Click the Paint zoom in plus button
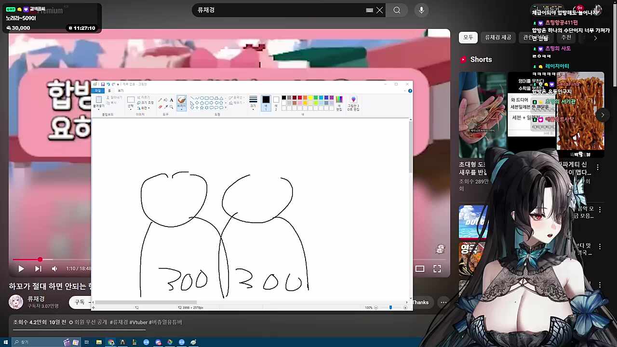 [x=405, y=307]
